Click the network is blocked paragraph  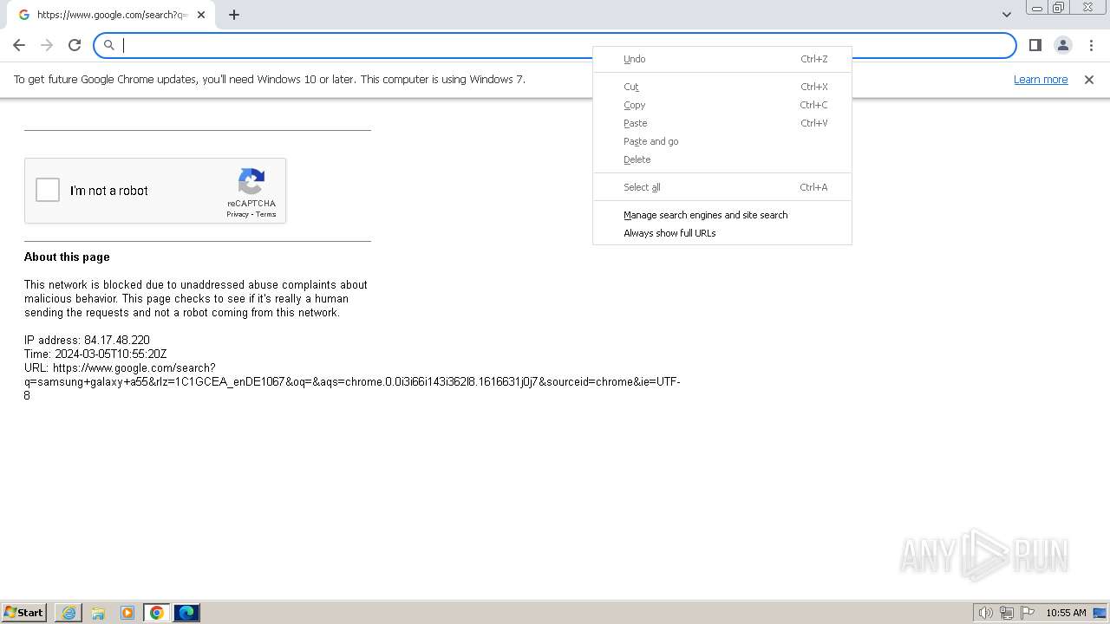196,298
